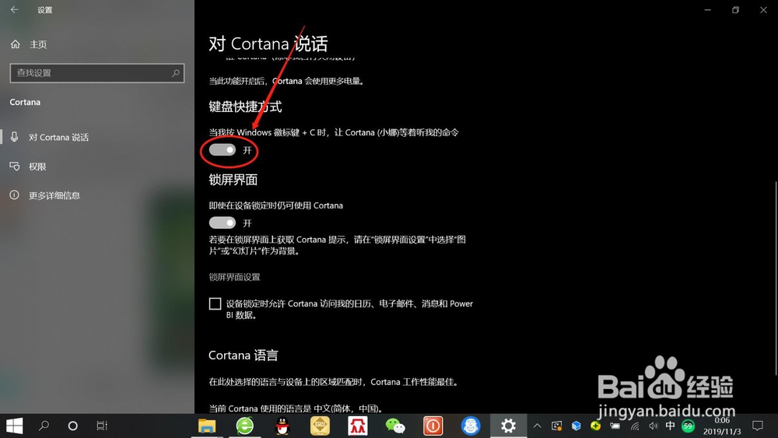
Task: Toggle Windows + C keyboard shortcut switch
Action: point(223,150)
